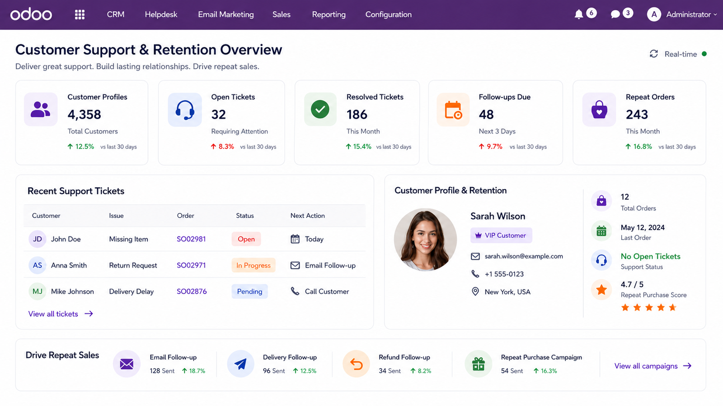This screenshot has width=723, height=406.
Task: Click the Open Tickets headset icon
Action: 185,110
